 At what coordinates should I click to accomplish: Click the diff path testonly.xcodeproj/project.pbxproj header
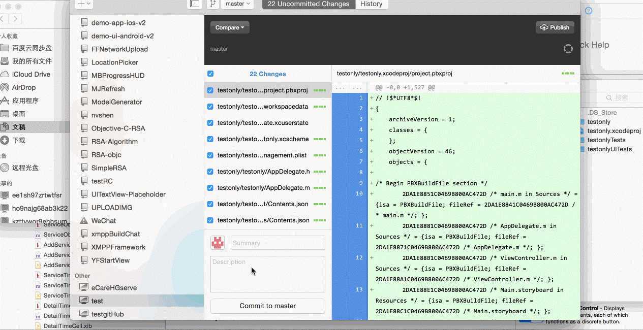tap(394, 74)
